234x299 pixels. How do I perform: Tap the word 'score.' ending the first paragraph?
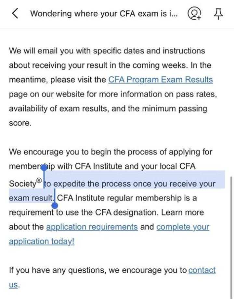(20, 123)
